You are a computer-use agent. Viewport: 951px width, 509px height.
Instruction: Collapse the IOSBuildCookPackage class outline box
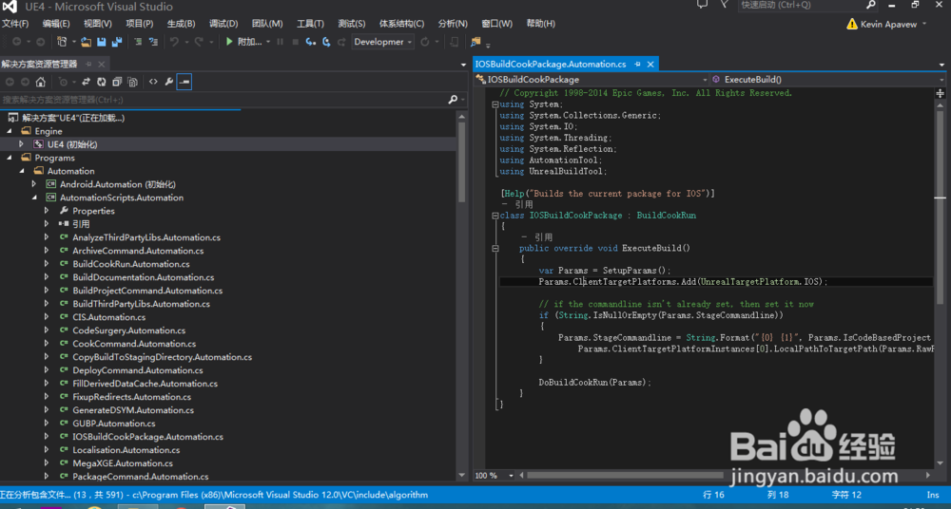tap(495, 216)
